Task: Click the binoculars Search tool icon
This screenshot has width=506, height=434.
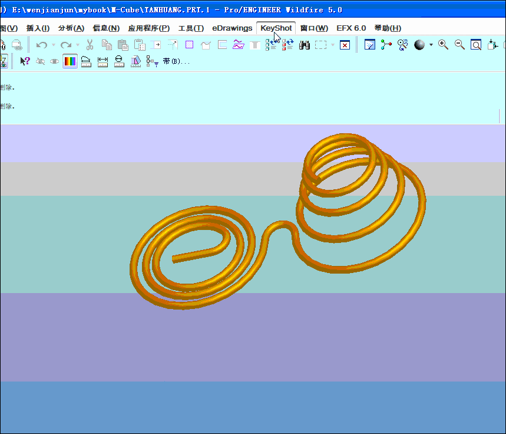Action: pos(305,45)
